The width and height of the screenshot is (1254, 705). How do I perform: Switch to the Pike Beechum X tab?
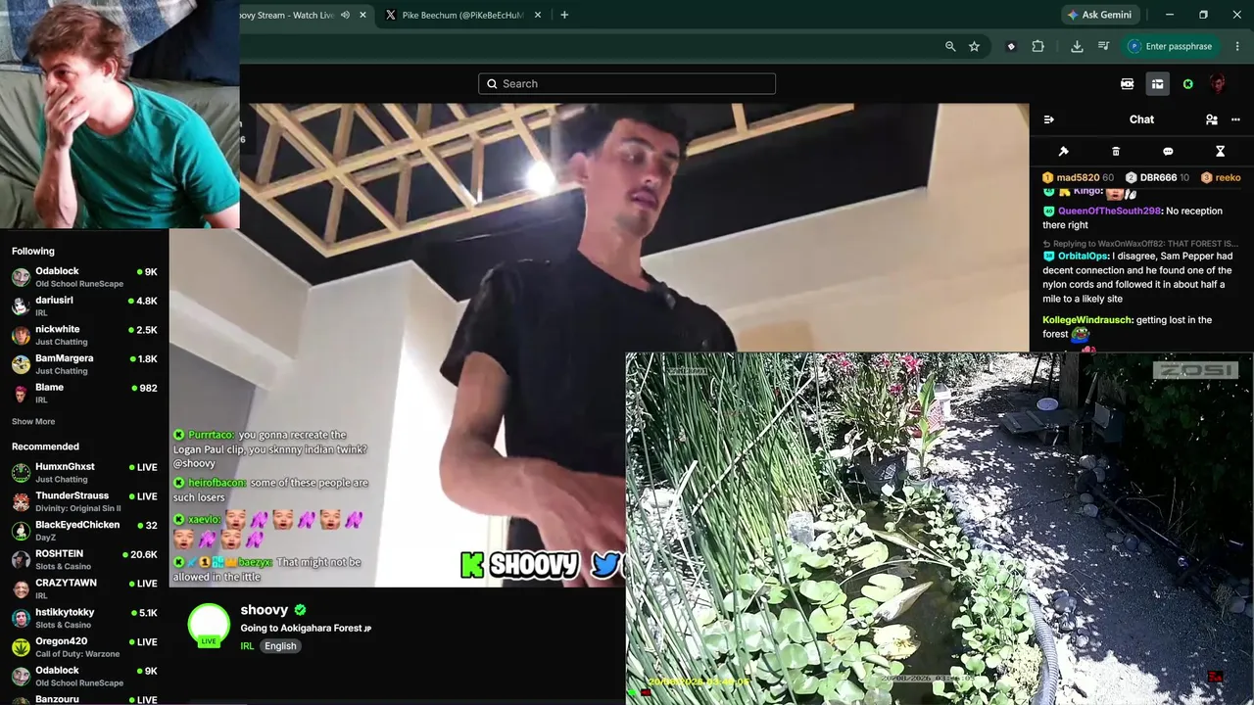pos(462,15)
